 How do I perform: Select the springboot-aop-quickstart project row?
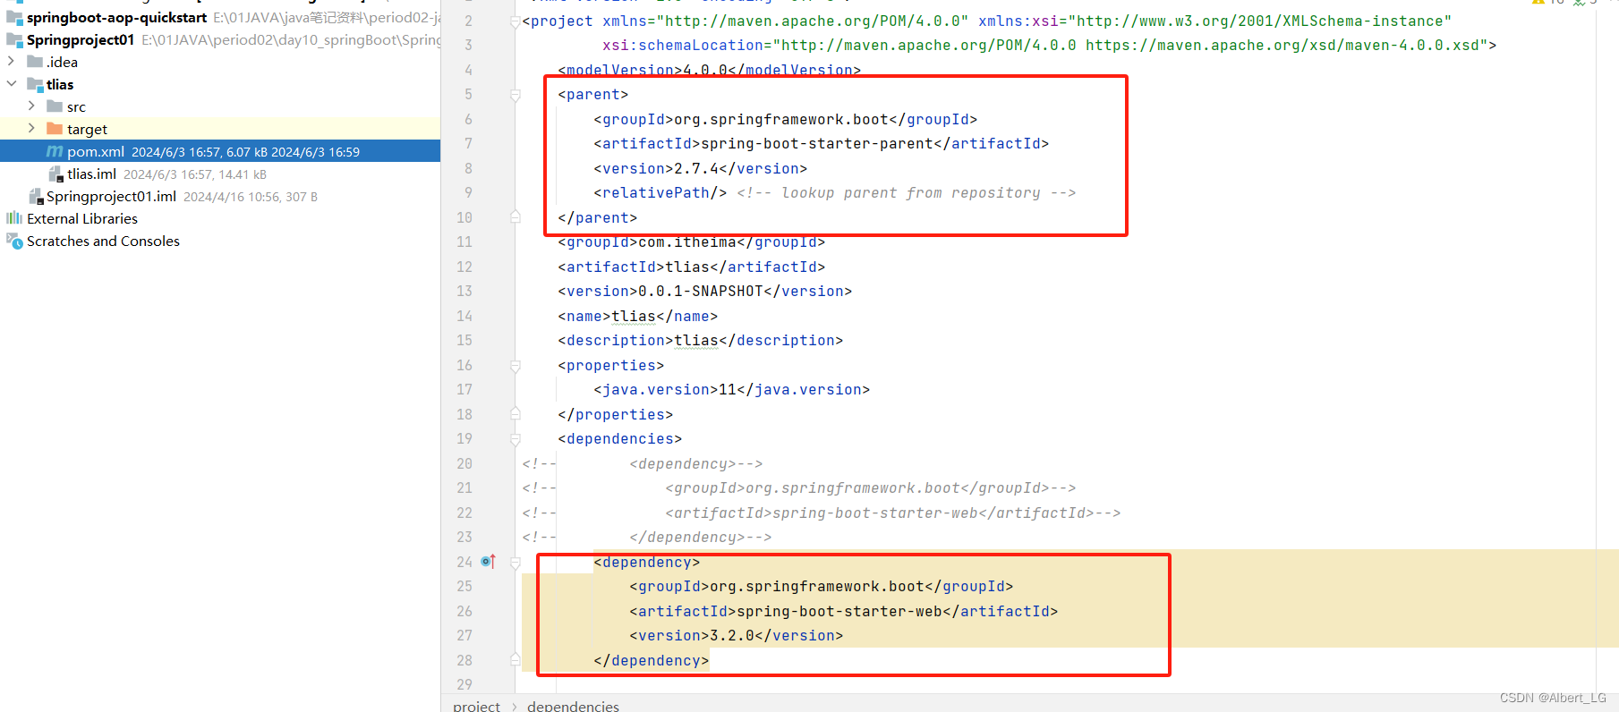220,17
